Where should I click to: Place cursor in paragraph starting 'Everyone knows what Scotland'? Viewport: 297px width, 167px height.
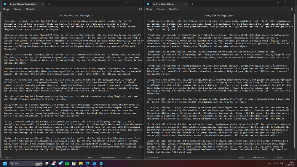pos(73,71)
